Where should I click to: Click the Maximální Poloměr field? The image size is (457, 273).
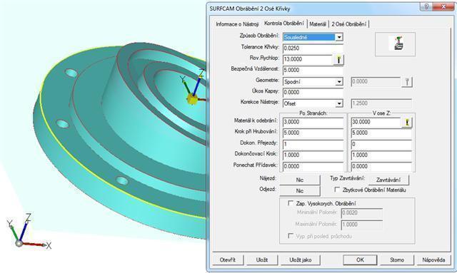coord(362,225)
